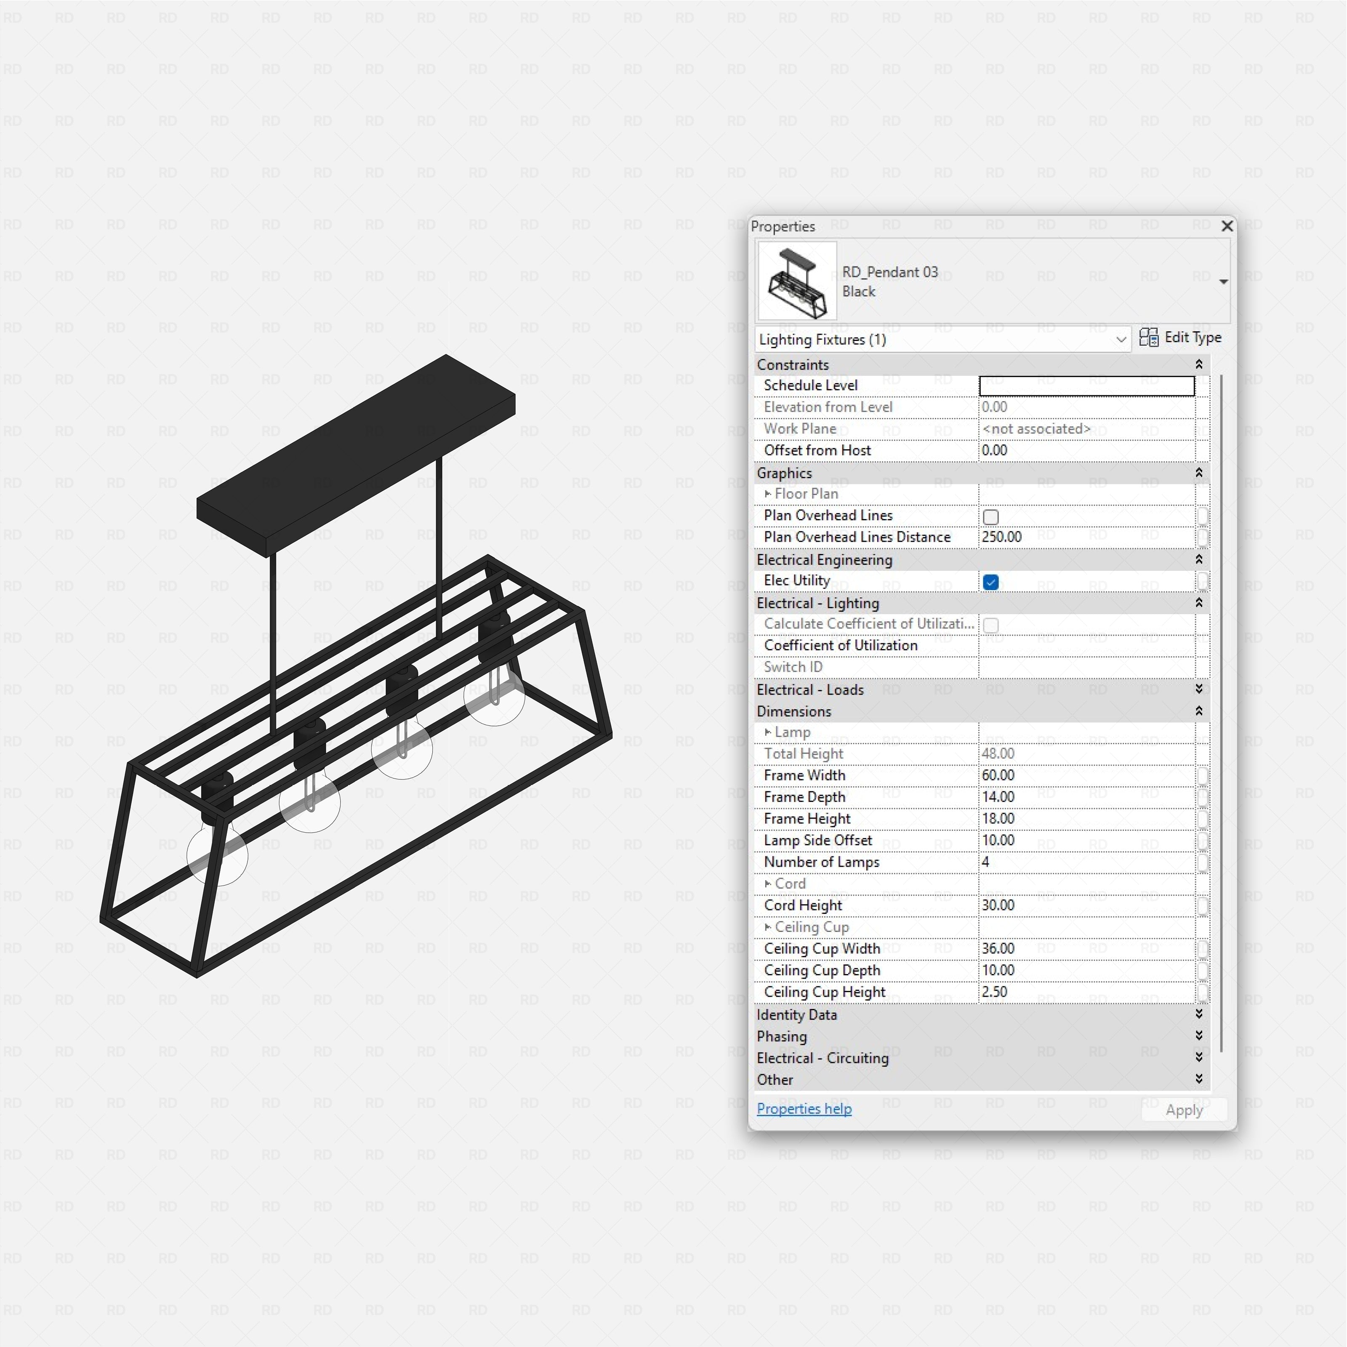
Task: Click the associate button for Frame Width
Action: tap(1203, 775)
